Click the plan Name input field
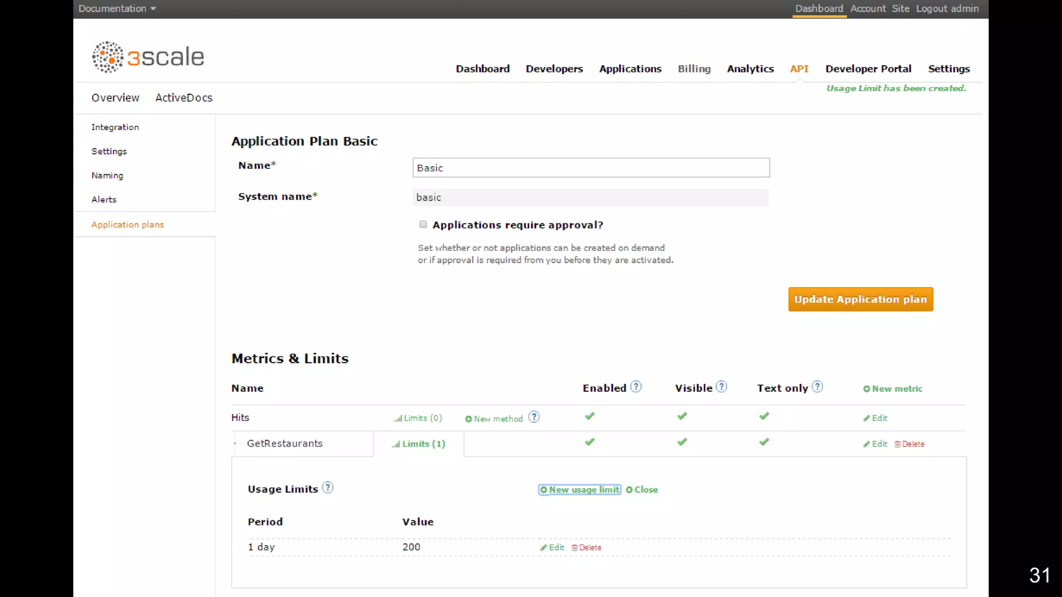Screen dimensions: 1062x597 591,168
